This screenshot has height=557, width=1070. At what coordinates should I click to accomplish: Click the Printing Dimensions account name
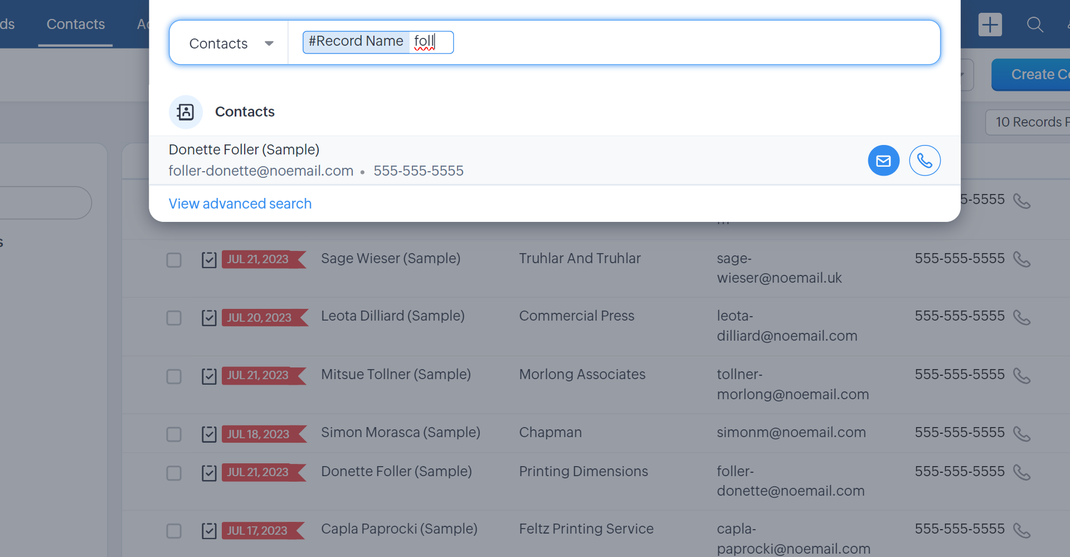tap(583, 471)
